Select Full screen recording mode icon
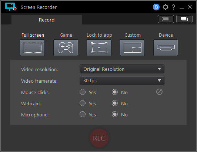The width and height of the screenshot is (197, 152). (33, 48)
